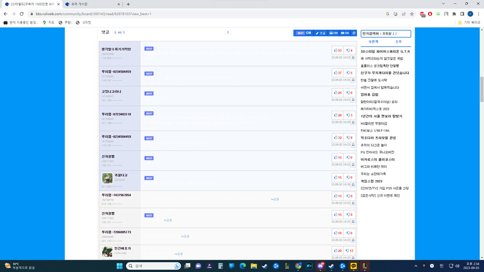Click the browser reload button
This screenshot has width=484, height=272.
pos(22,14)
